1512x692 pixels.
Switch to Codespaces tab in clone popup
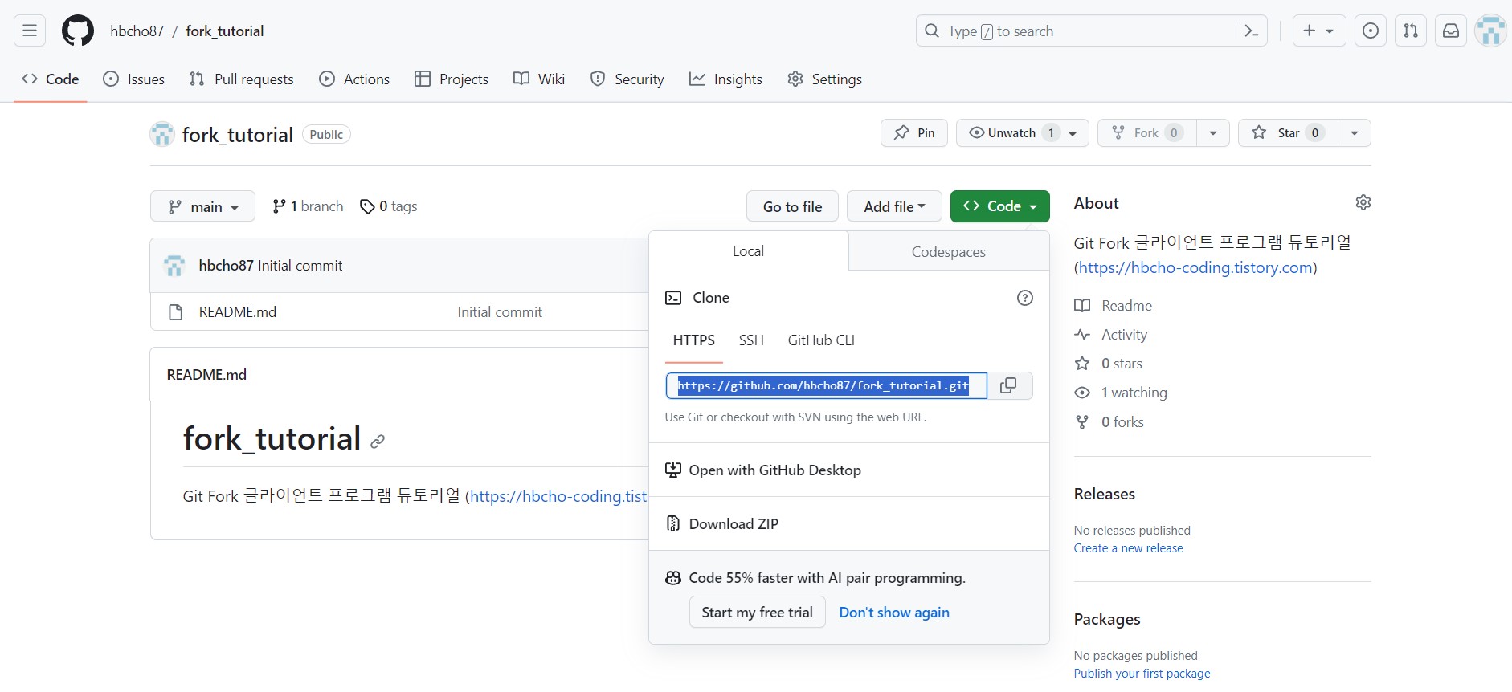[x=949, y=251]
